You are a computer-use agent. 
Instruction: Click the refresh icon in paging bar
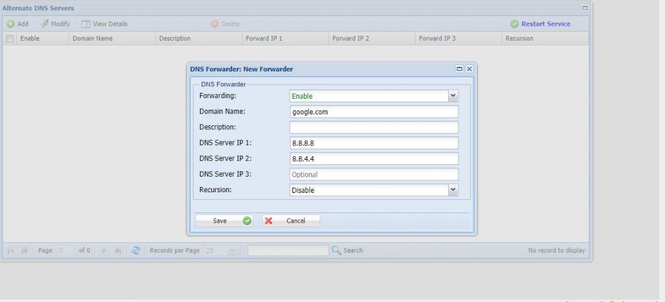[136, 250]
